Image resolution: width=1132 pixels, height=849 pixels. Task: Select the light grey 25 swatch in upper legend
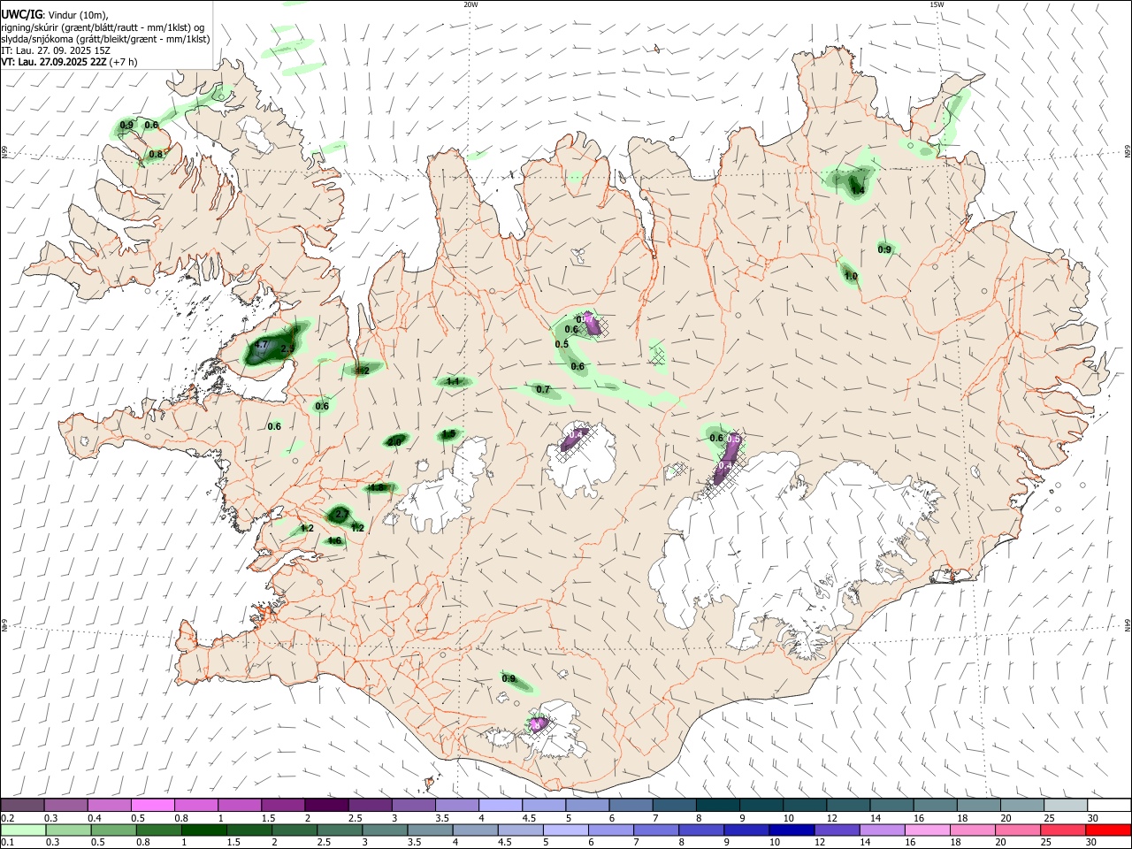(1066, 806)
